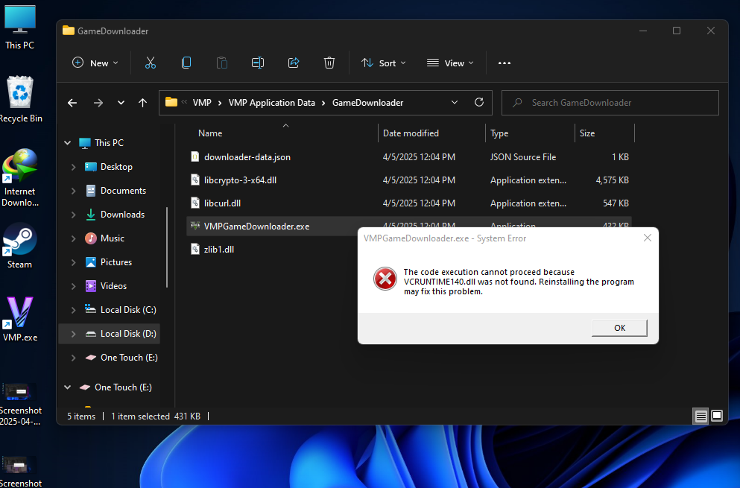
Task: Switch to large thumbnails view toggle
Action: coord(717,416)
